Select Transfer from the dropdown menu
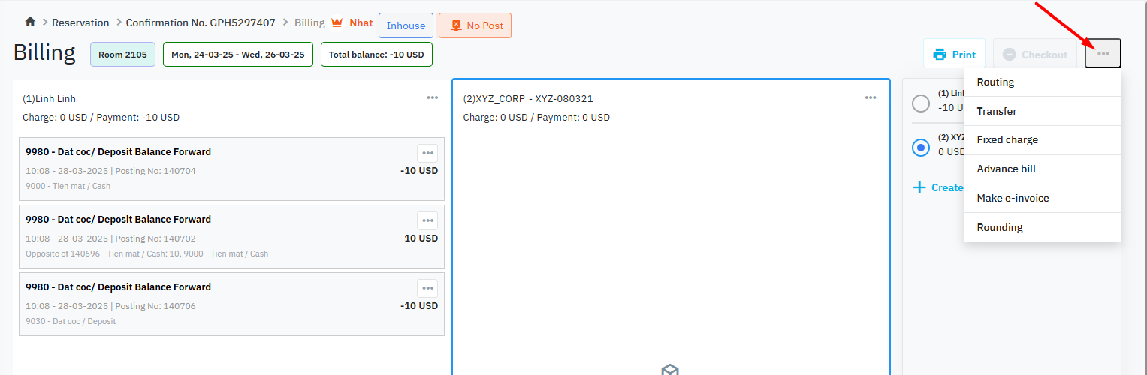The image size is (1147, 375). point(1043,111)
